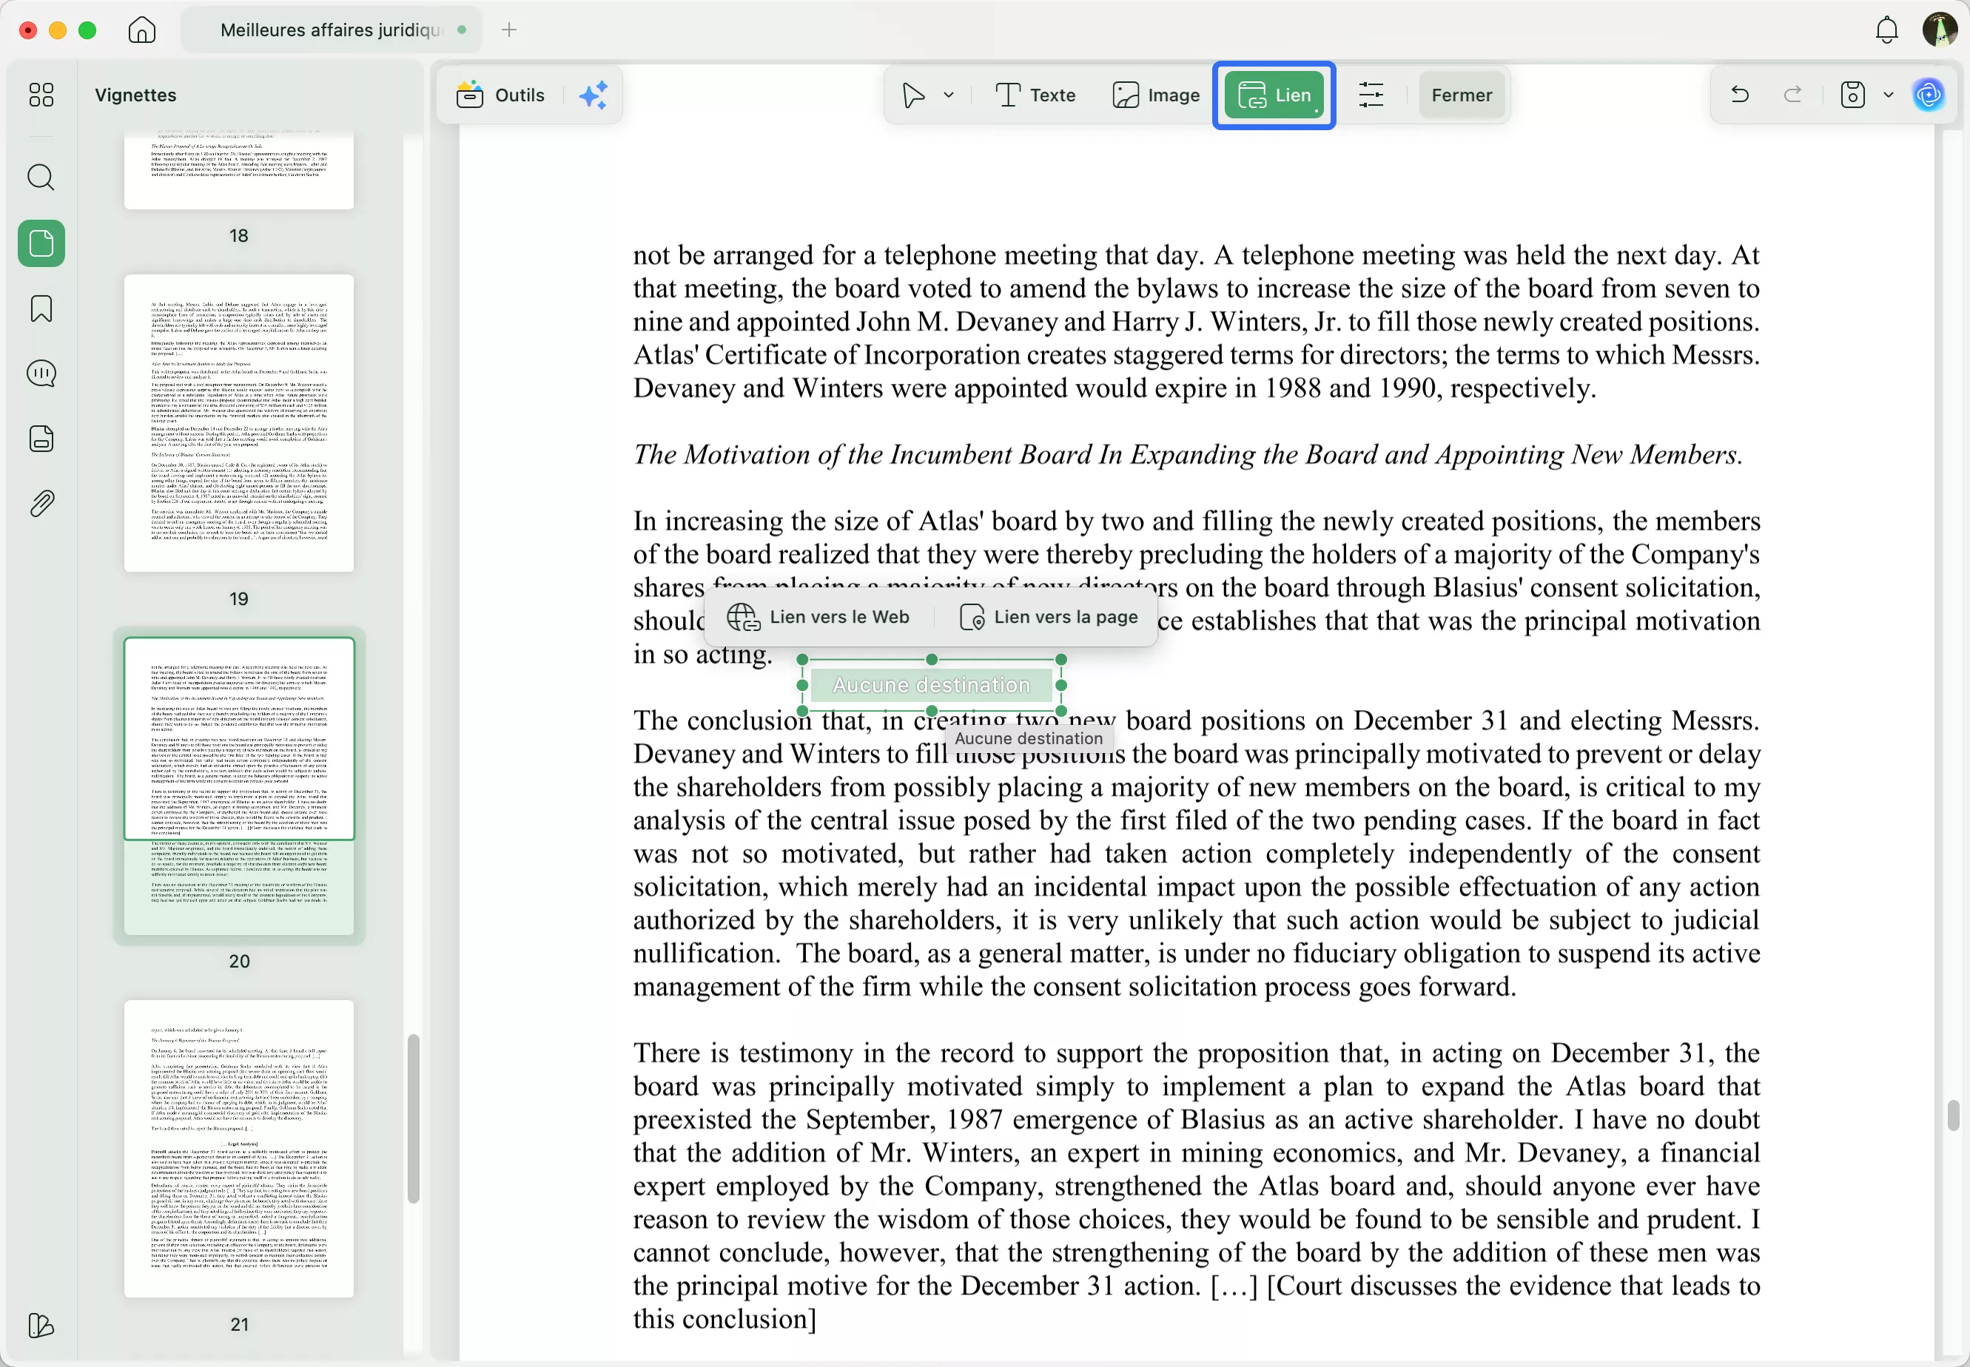Image resolution: width=1970 pixels, height=1367 pixels.
Task: Open the attachments paperclip panel
Action: (x=41, y=504)
